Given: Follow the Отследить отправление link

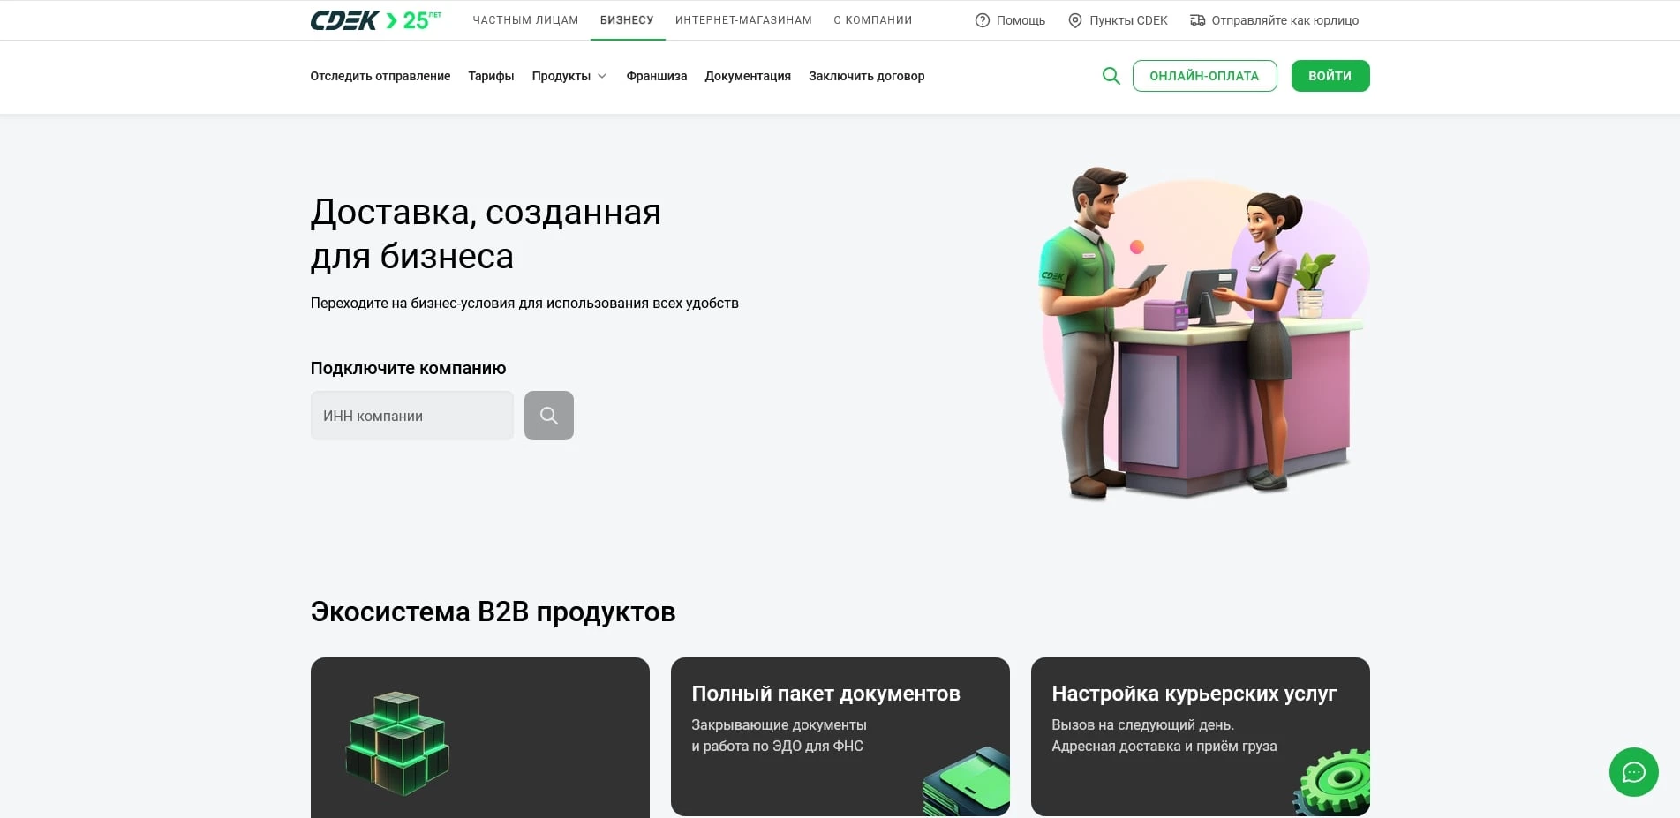Looking at the screenshot, I should 380,76.
